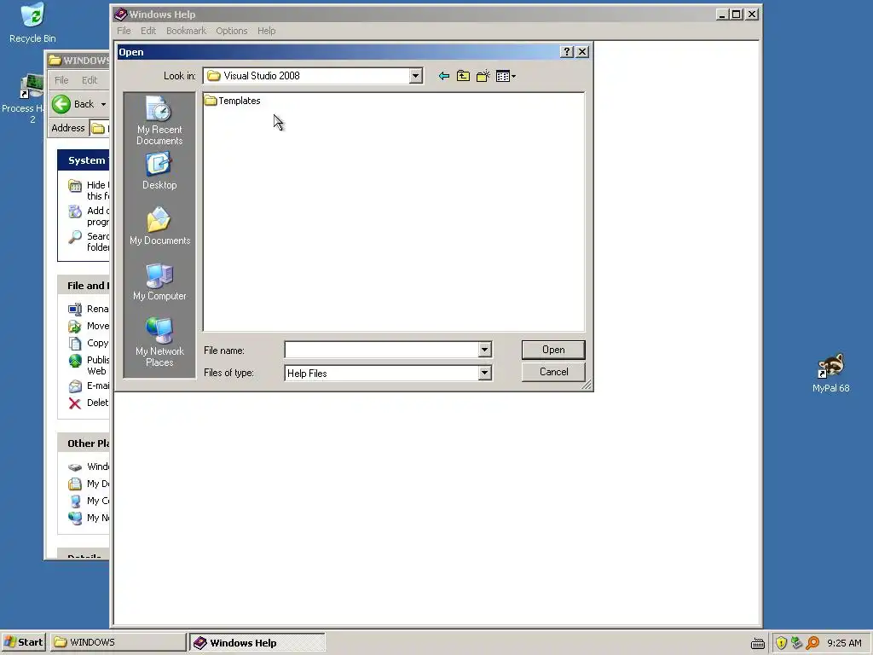Maximize the Windows Help window

click(736, 14)
